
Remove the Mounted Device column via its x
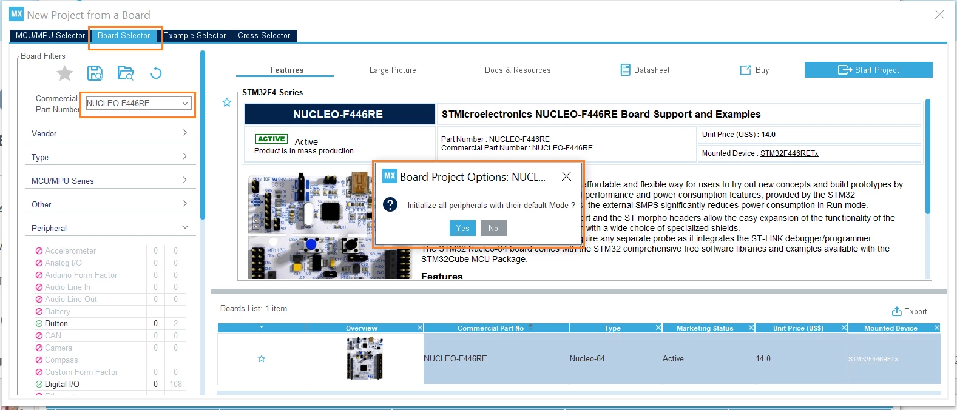coord(936,328)
